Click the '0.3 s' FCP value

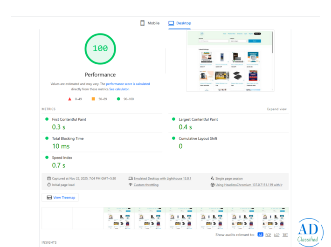[x=59, y=127]
